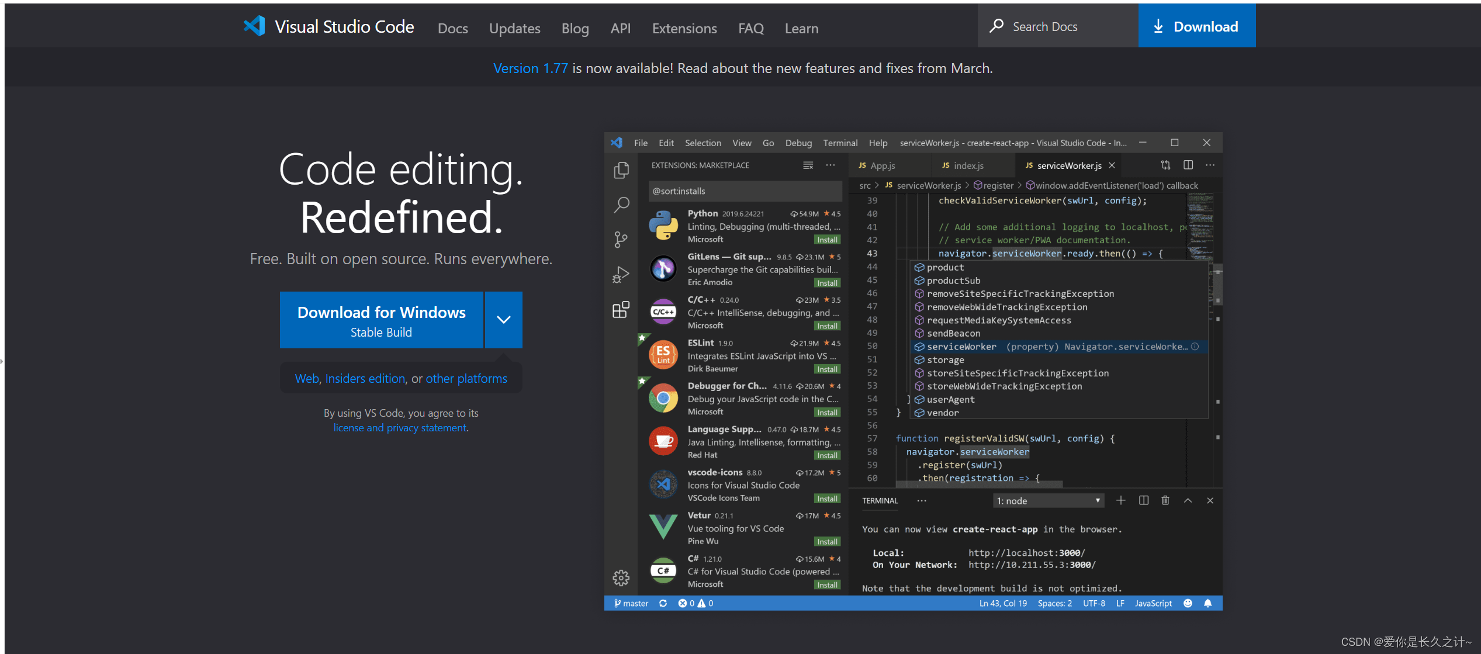Split the editor with split icon
This screenshot has height=654, width=1481.
tap(1188, 165)
